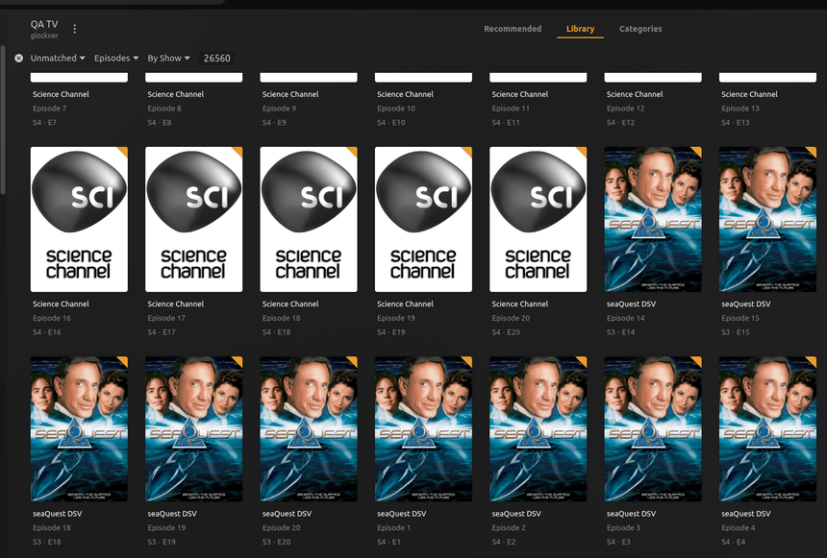
Task: Open seaQuest DSV Episode 14 poster
Action: (653, 219)
